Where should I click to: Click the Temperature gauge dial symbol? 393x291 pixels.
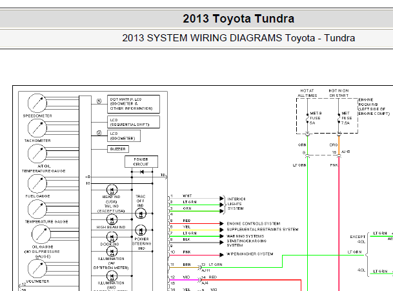pyautogui.click(x=37, y=209)
